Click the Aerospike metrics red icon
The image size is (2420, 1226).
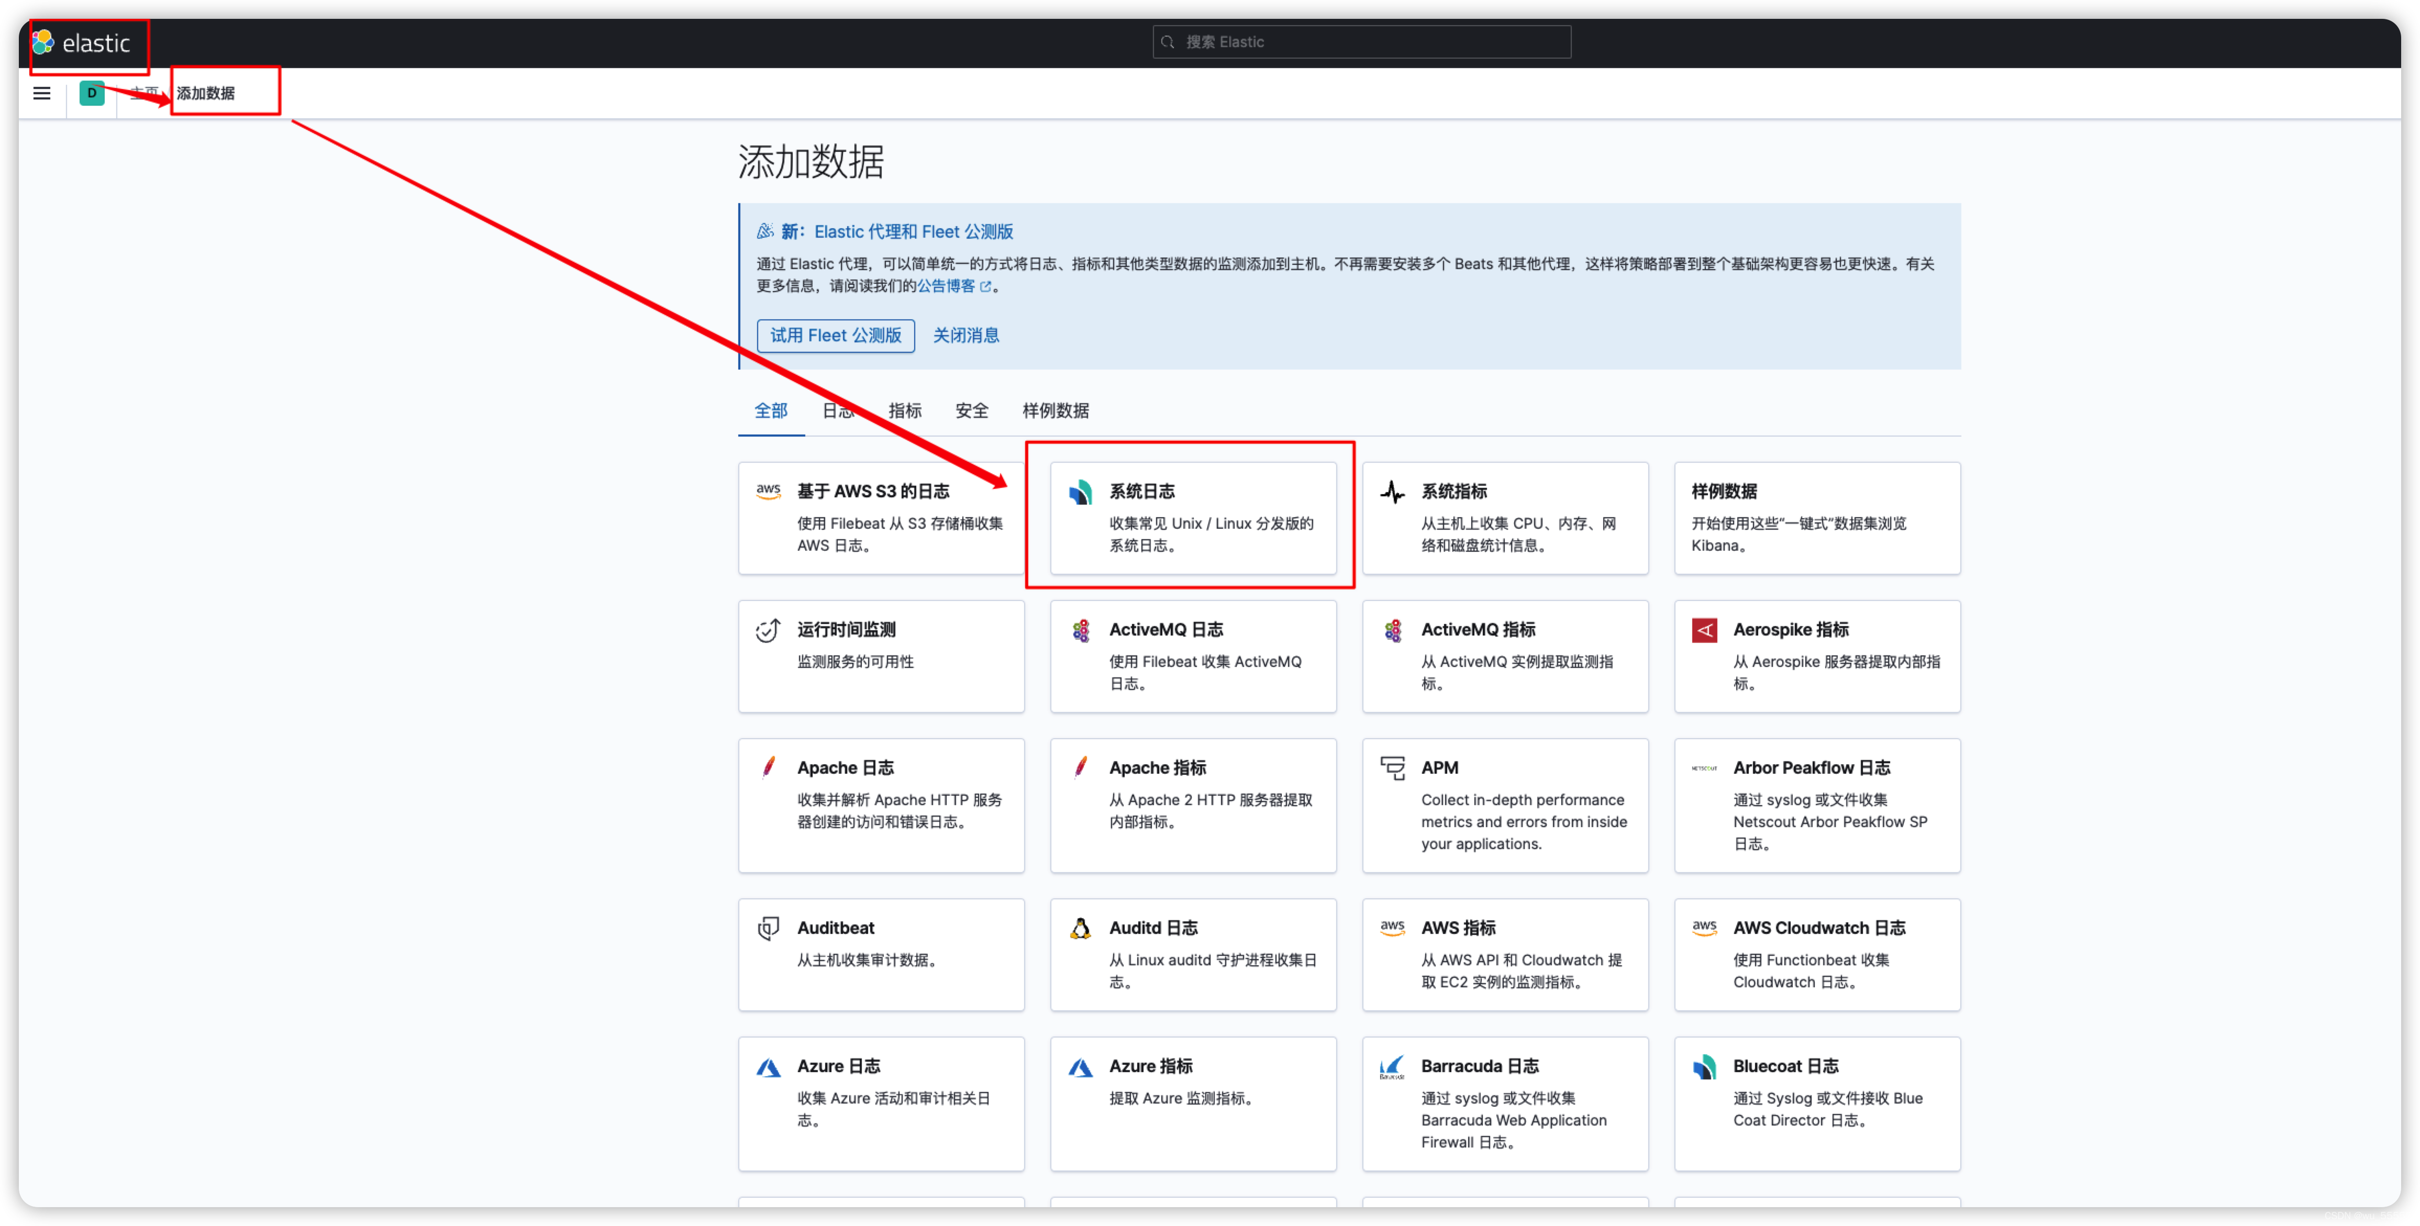(1704, 630)
